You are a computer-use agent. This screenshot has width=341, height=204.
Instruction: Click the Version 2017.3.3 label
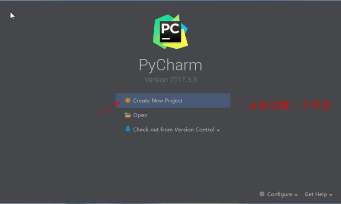click(170, 80)
